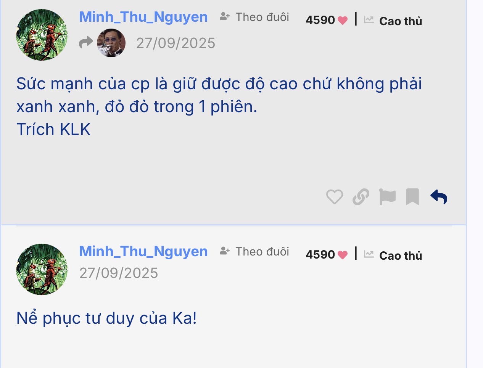Click the Cao thủ rank badge in the second post
483x368 pixels.
coord(401,256)
